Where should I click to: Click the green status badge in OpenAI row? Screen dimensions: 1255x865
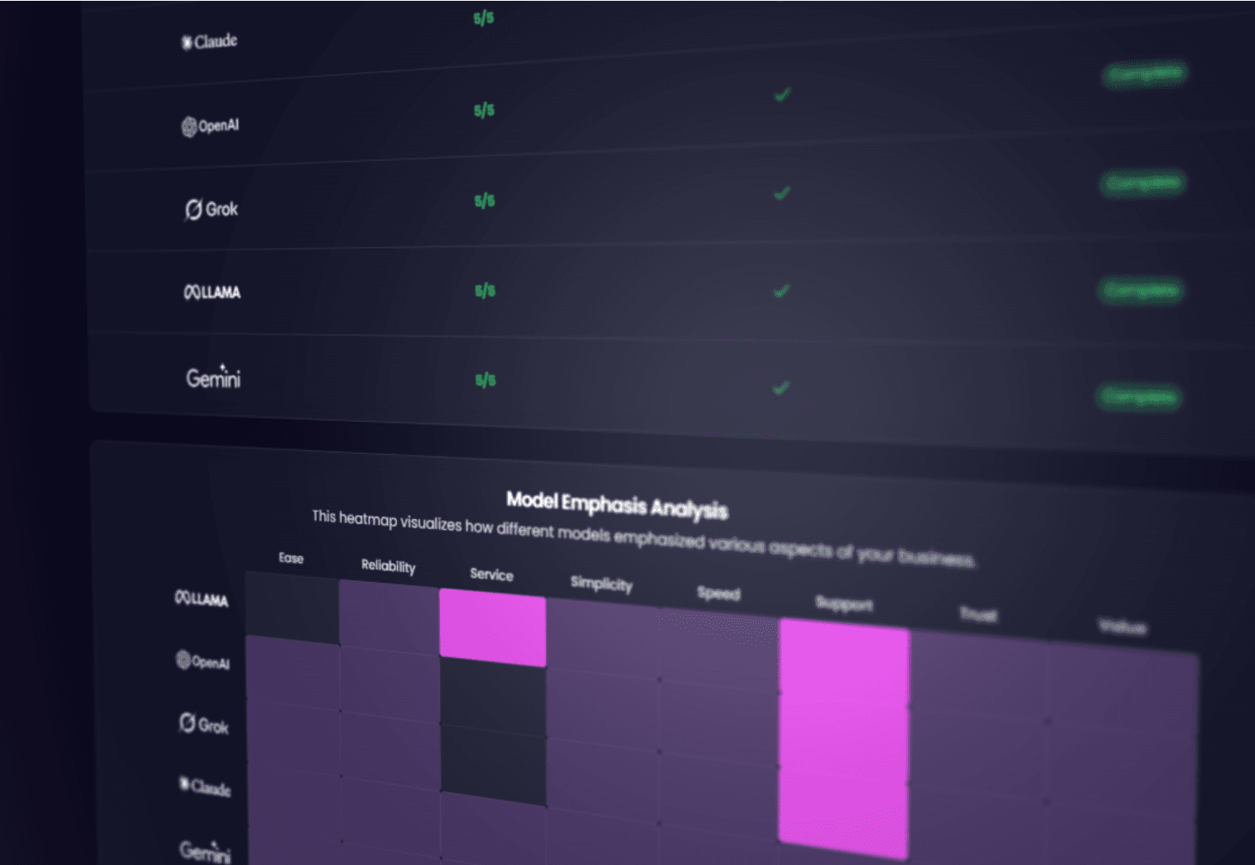click(1144, 73)
